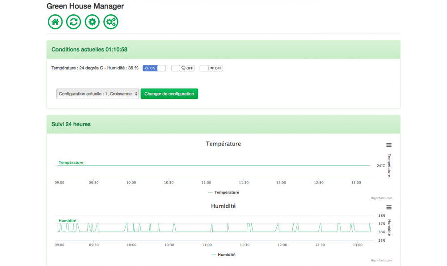
Task: Open the single gear settings icon
Action: coord(92,21)
